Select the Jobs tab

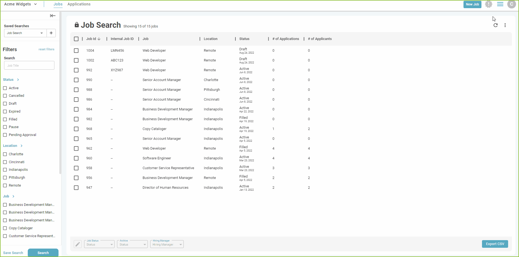[x=58, y=4]
